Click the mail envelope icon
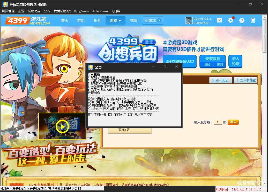Screen dimensions: 268x192 click(x=219, y=20)
